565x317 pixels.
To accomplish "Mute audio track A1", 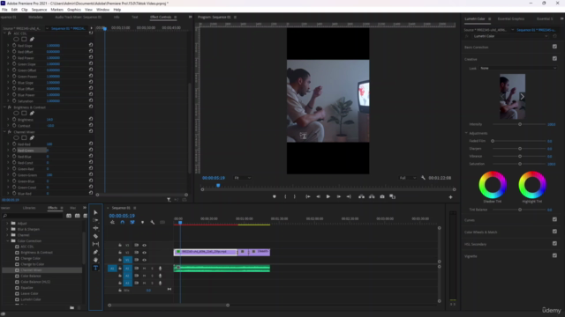I will tap(144, 268).
